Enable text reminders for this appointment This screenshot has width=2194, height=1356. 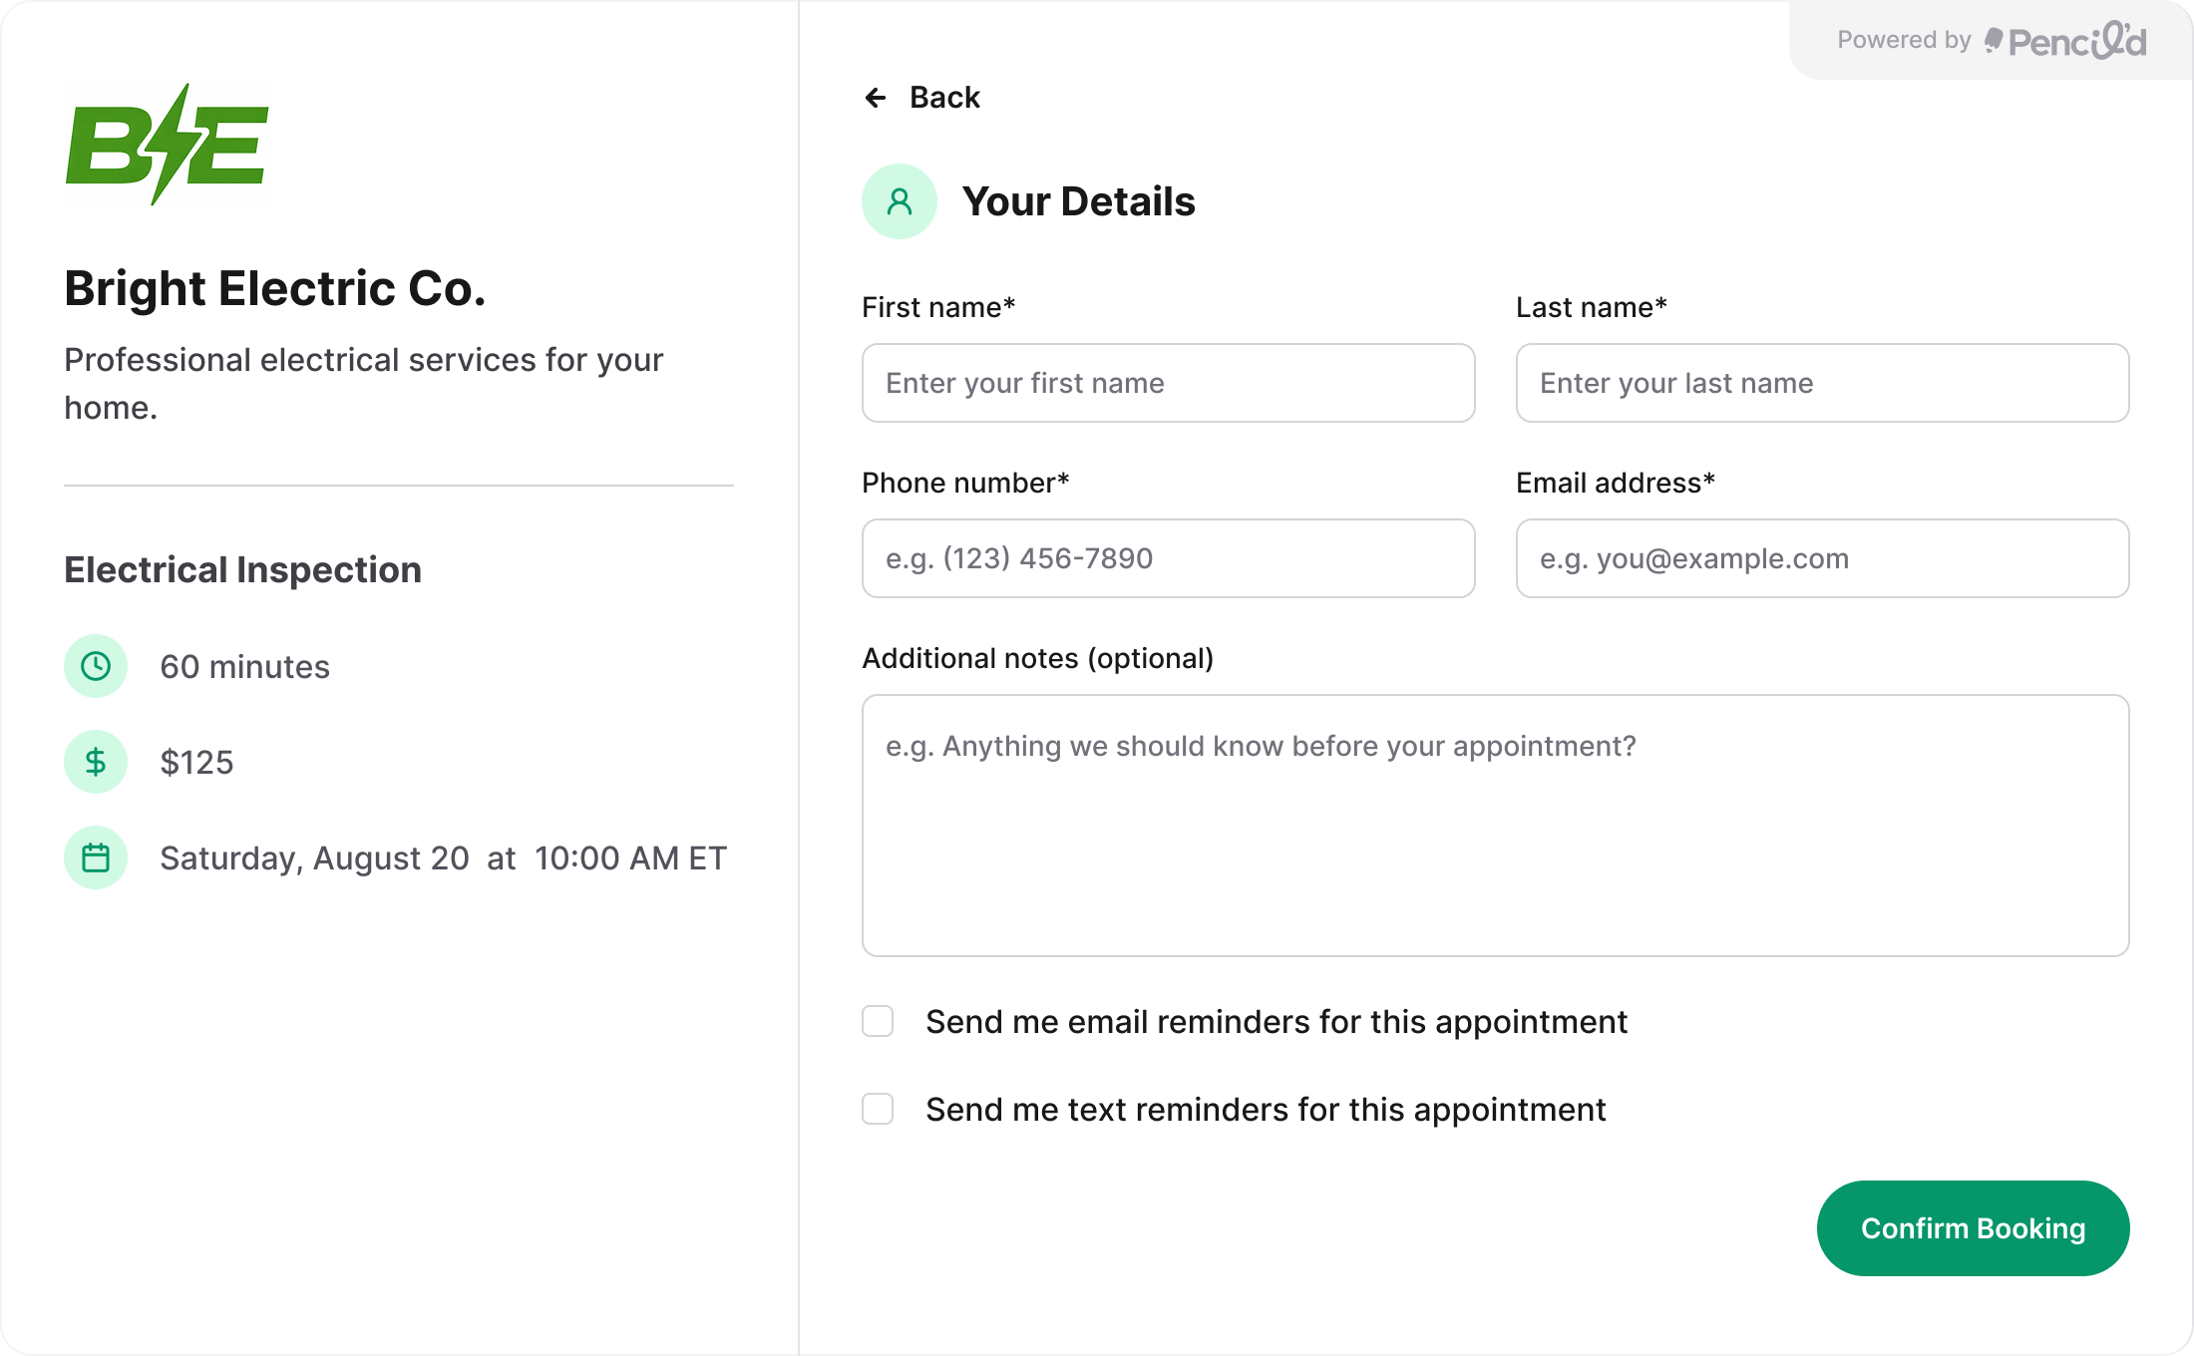[878, 1109]
